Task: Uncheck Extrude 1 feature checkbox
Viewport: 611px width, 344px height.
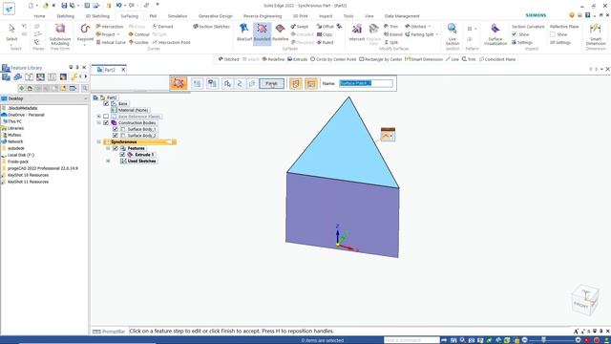Action: tap(122, 155)
